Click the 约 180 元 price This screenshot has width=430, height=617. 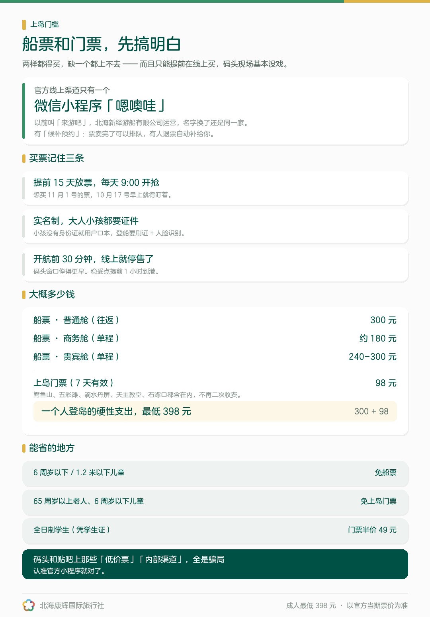tap(378, 338)
